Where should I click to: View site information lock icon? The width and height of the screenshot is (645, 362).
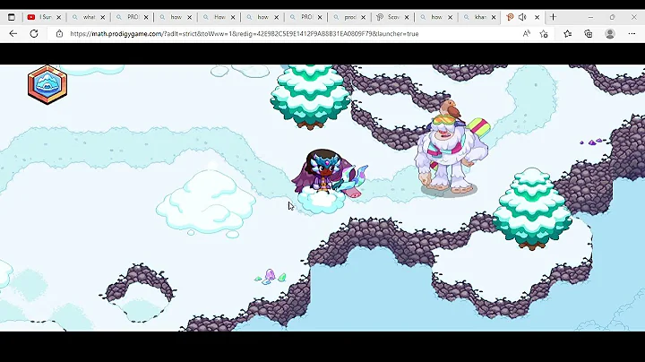click(59, 34)
